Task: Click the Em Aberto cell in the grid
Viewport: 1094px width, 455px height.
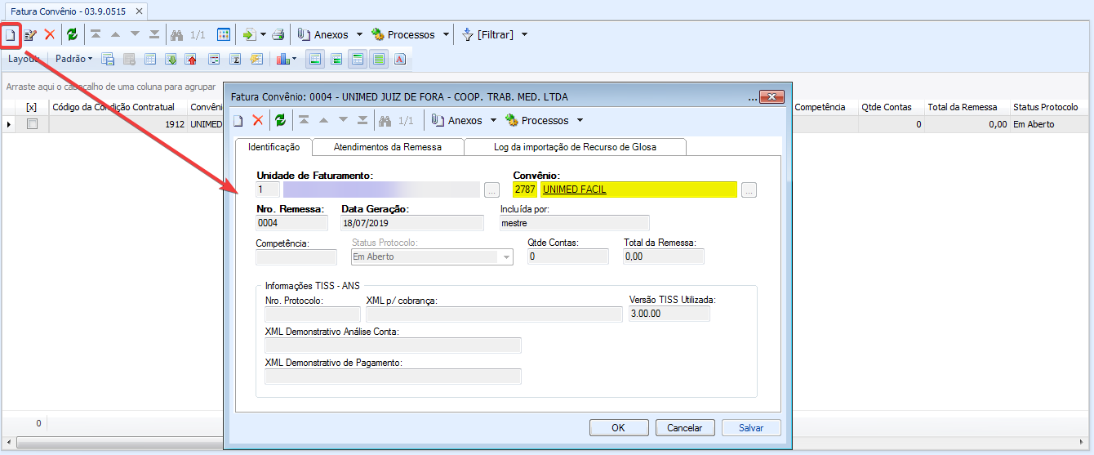Action: point(1051,124)
